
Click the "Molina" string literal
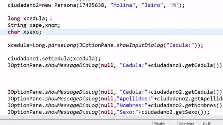(x=123, y=5)
